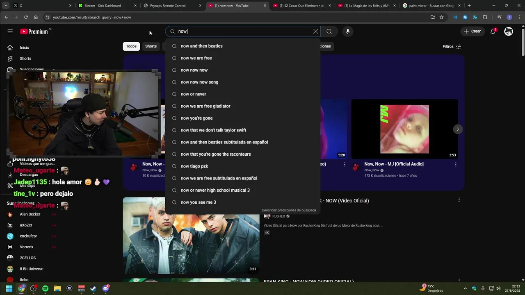Open account avatar menu
The width and height of the screenshot is (525, 295).
509,32
